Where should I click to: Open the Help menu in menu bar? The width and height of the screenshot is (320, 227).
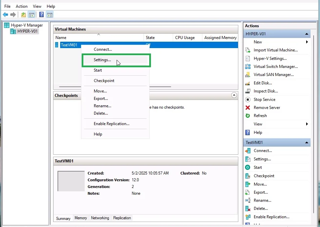pos(51,6)
